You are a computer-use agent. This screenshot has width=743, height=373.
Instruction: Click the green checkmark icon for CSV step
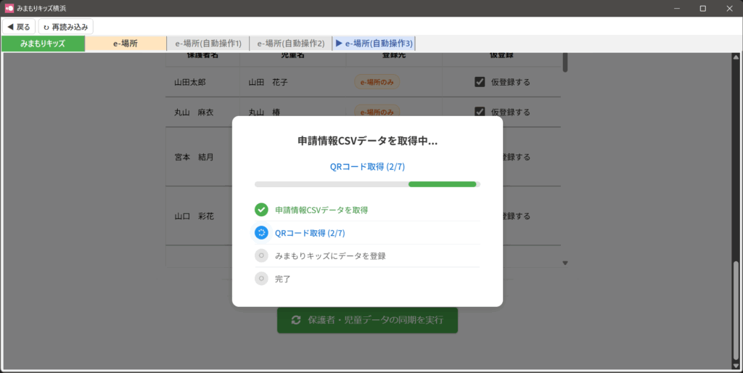tap(261, 210)
